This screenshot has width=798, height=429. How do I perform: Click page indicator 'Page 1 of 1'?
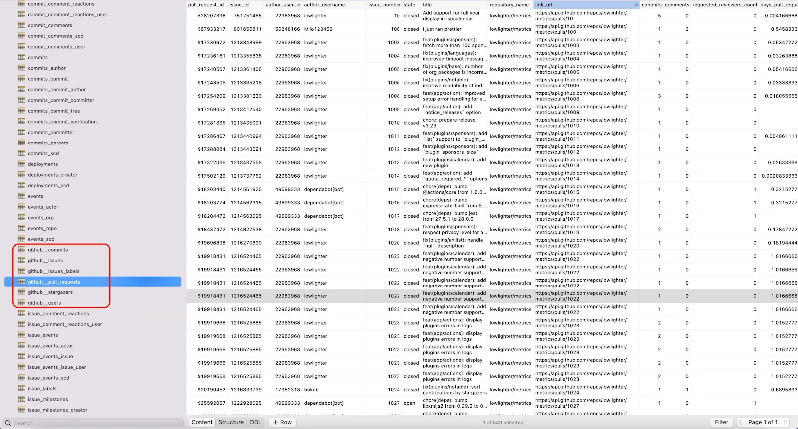pos(763,422)
